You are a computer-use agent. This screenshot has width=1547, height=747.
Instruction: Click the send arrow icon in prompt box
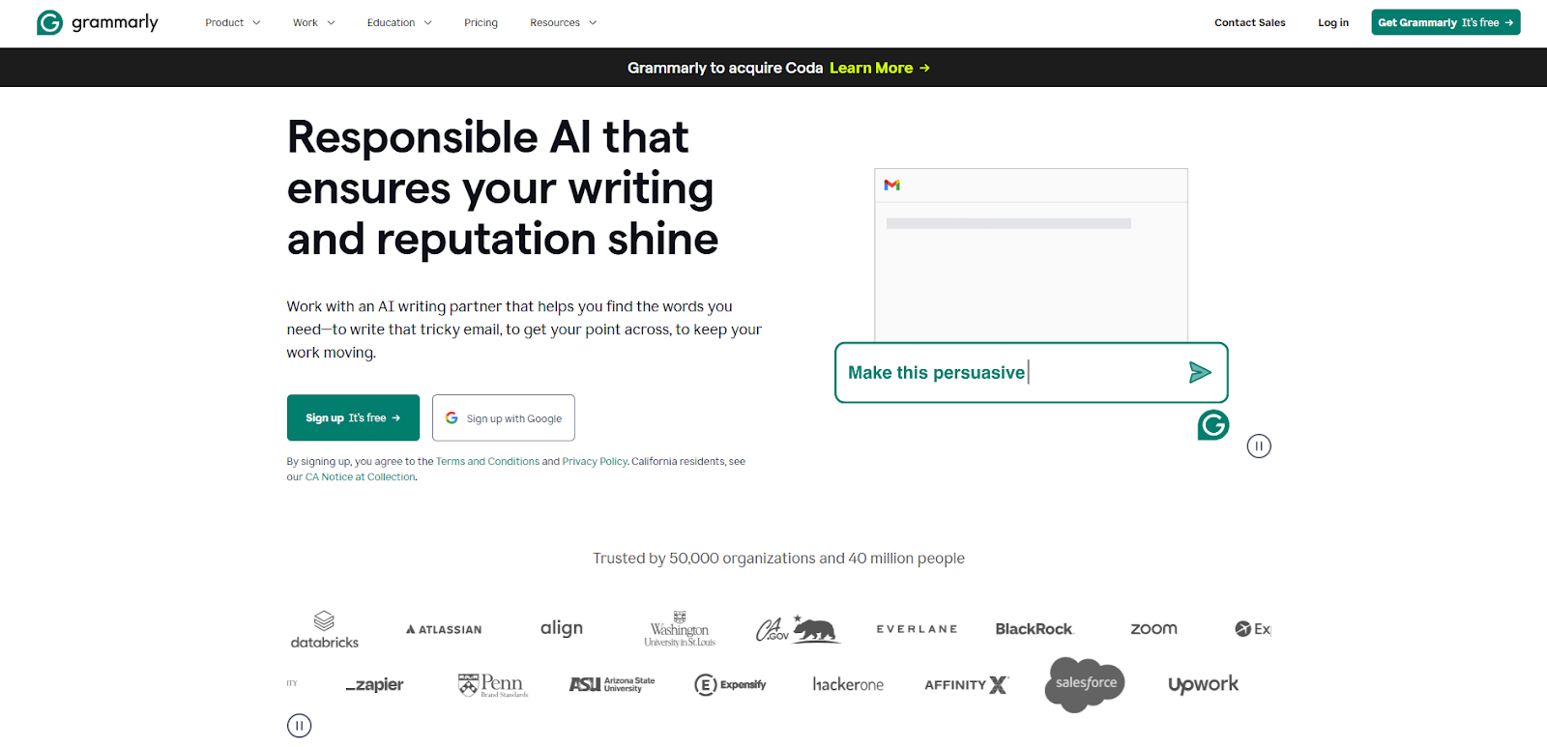[1200, 372]
